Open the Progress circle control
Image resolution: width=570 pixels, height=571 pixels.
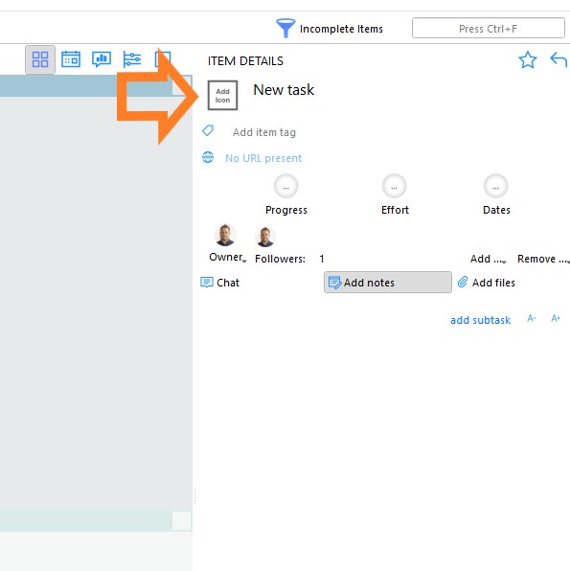point(285,187)
